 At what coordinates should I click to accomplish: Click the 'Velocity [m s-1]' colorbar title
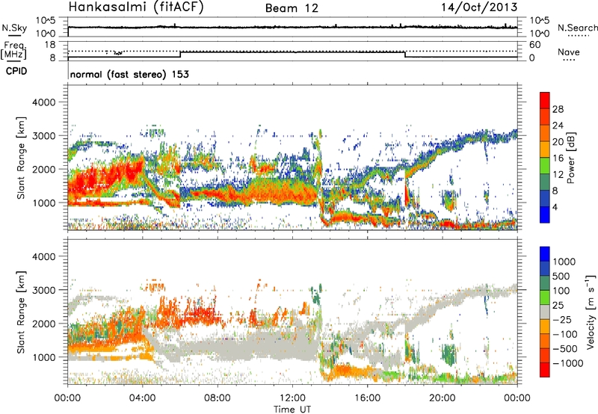coord(591,312)
